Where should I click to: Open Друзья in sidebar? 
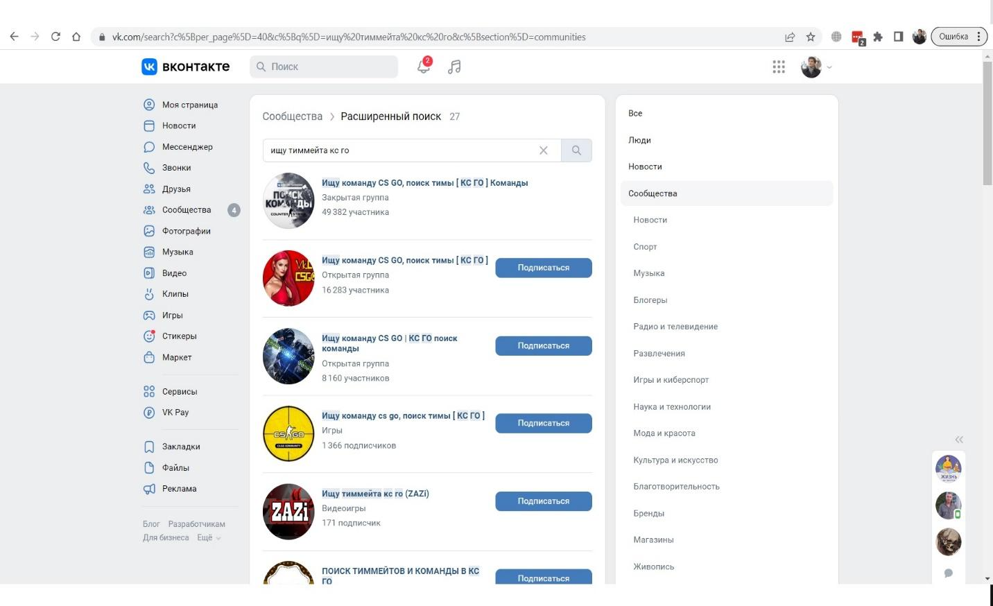point(176,189)
